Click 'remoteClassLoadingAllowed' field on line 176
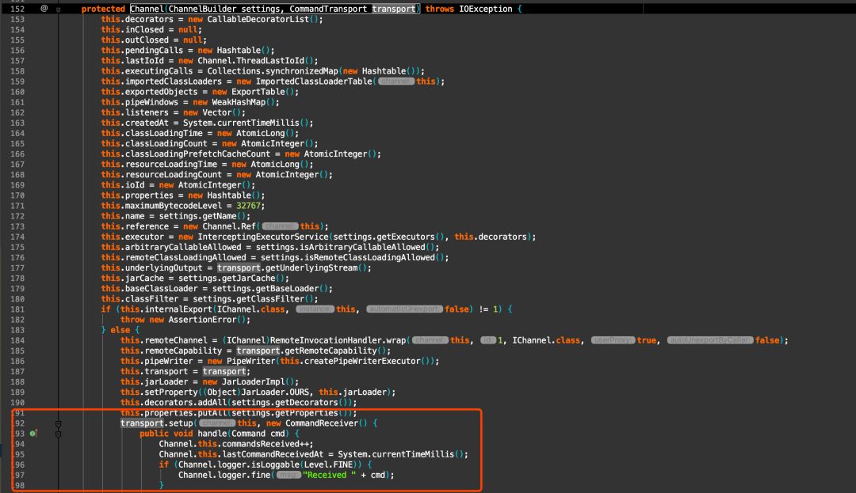This screenshot has height=493, width=856. 185,258
